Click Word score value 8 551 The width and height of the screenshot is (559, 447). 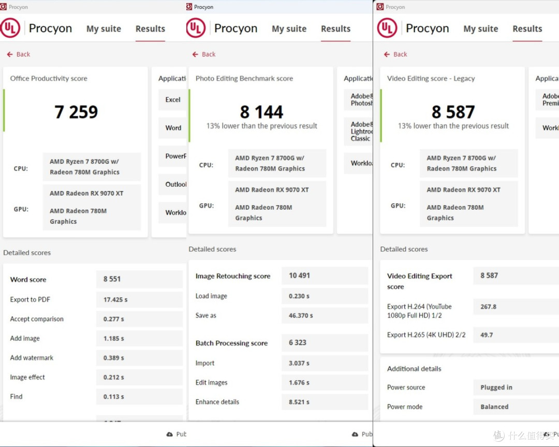[139, 279]
